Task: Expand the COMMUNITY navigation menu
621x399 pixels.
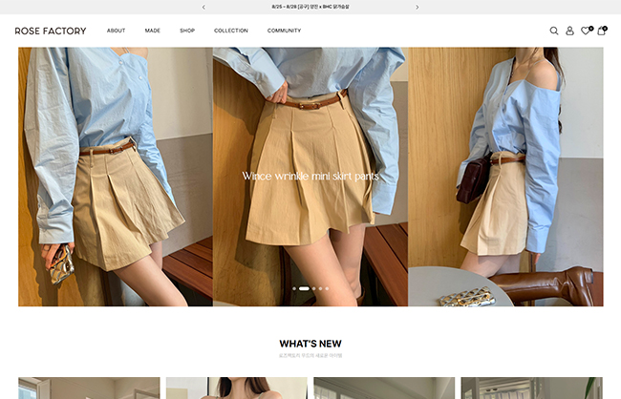Action: (x=284, y=31)
